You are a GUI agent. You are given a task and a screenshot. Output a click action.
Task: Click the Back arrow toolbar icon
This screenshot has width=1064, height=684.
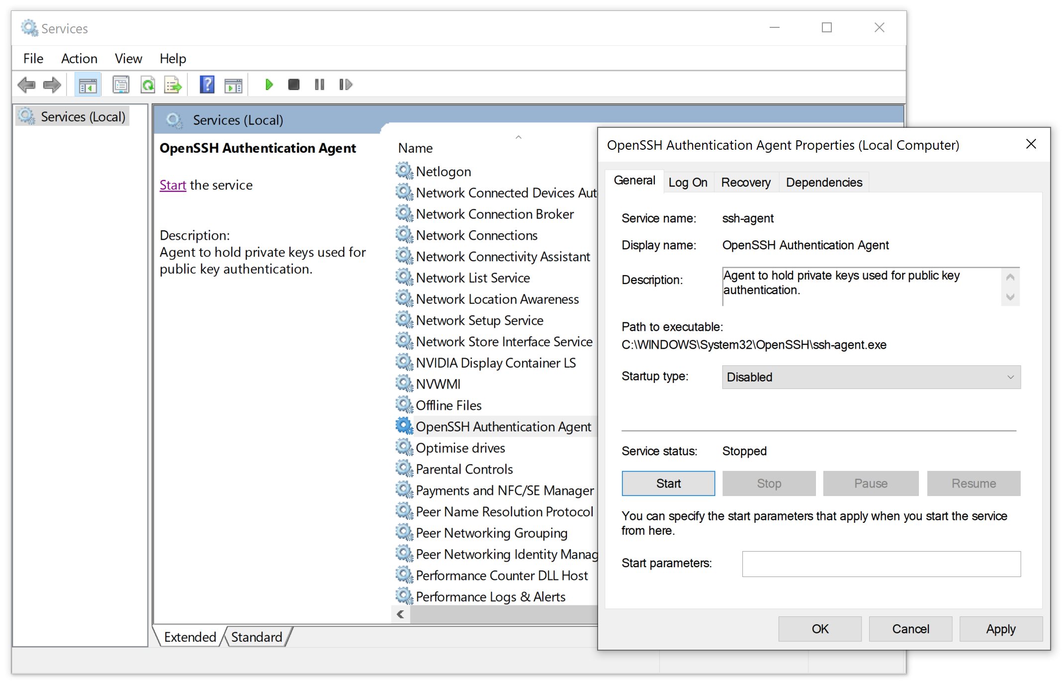(x=26, y=85)
